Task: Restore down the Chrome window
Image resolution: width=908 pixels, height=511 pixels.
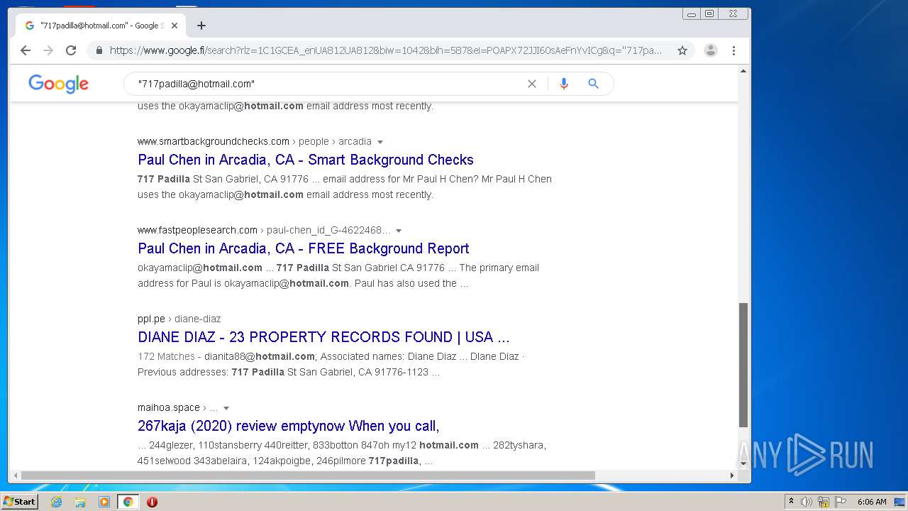Action: pyautogui.click(x=709, y=13)
